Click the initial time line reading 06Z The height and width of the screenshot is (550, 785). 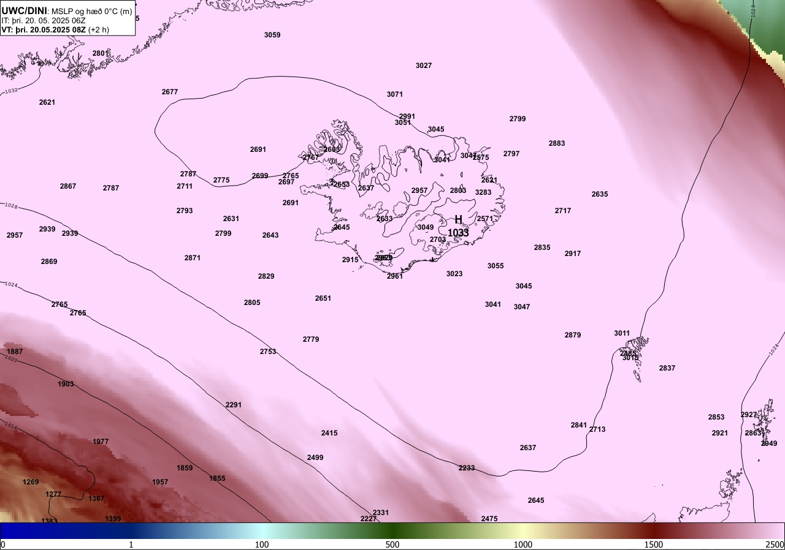[44, 20]
